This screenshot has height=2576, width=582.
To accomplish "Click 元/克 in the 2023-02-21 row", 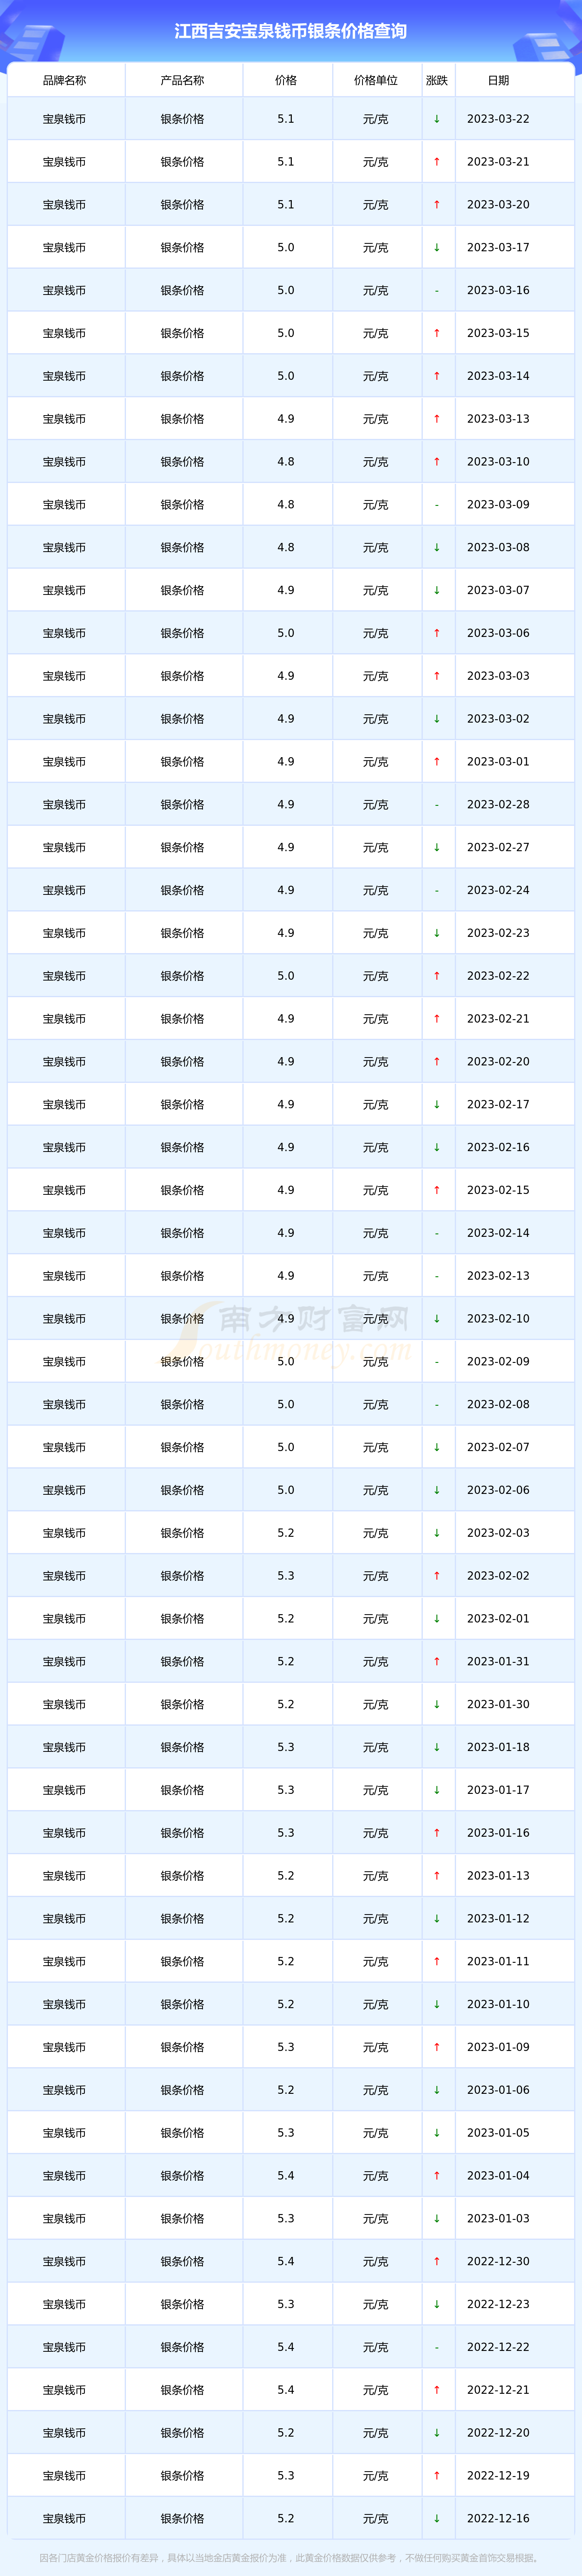I will coord(376,1019).
